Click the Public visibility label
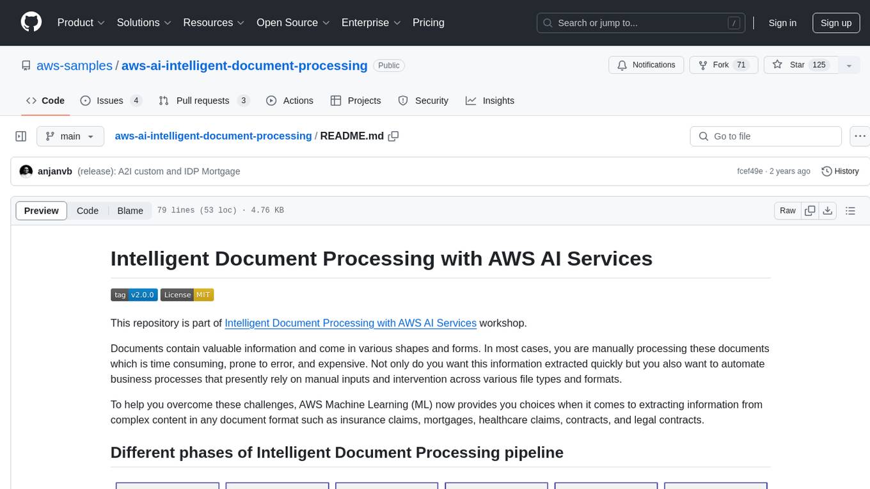 (389, 65)
